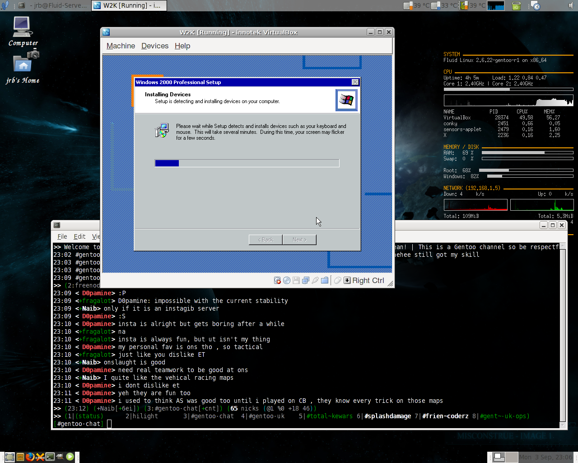The height and width of the screenshot is (463, 578).
Task: Click the host key arrow indicator
Action: click(347, 280)
